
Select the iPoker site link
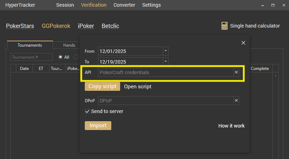pos(86,26)
